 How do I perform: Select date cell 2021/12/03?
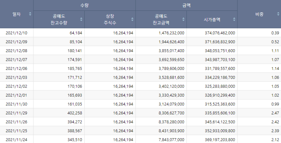[16, 77]
